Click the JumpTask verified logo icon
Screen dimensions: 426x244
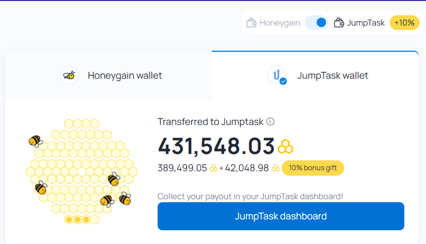(x=277, y=75)
